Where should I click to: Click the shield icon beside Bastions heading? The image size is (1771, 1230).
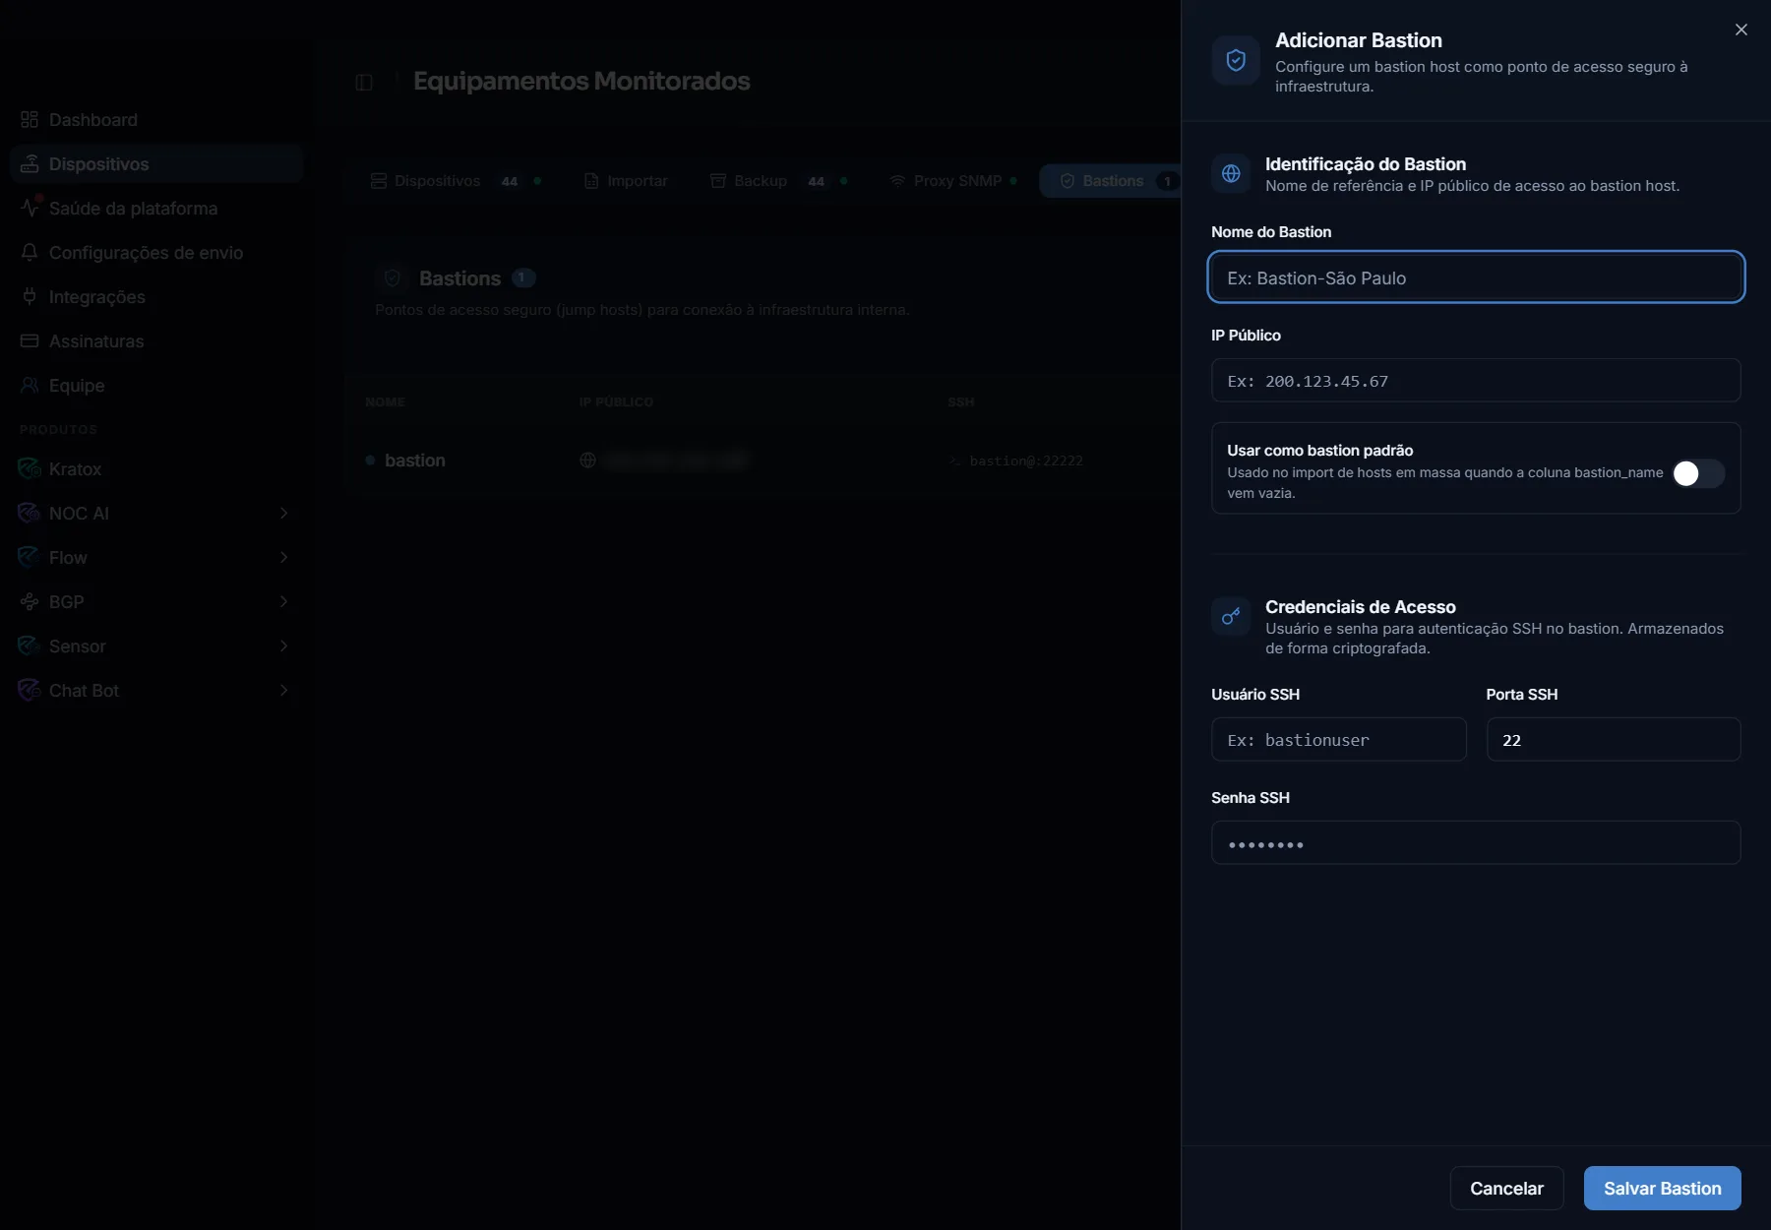(x=392, y=277)
